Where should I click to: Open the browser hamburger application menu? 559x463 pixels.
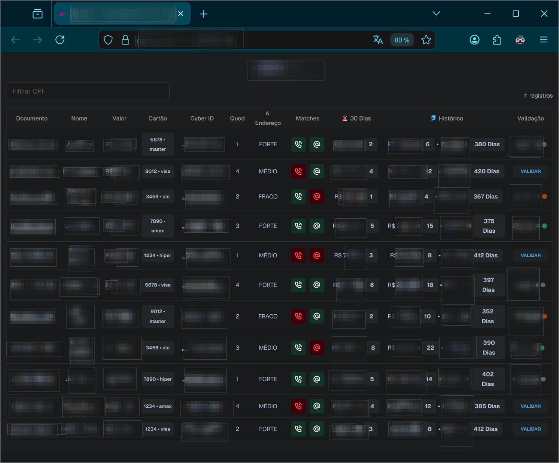[544, 40]
